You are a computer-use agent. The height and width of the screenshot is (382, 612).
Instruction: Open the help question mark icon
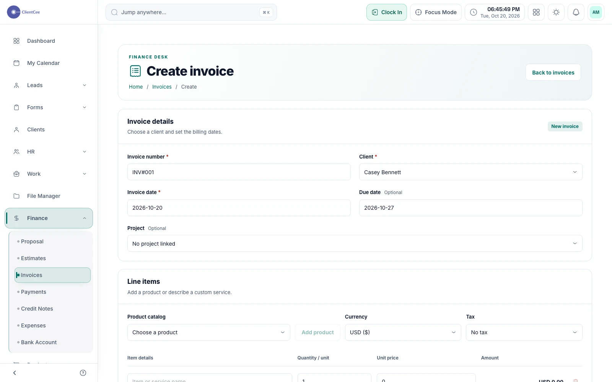tap(83, 373)
